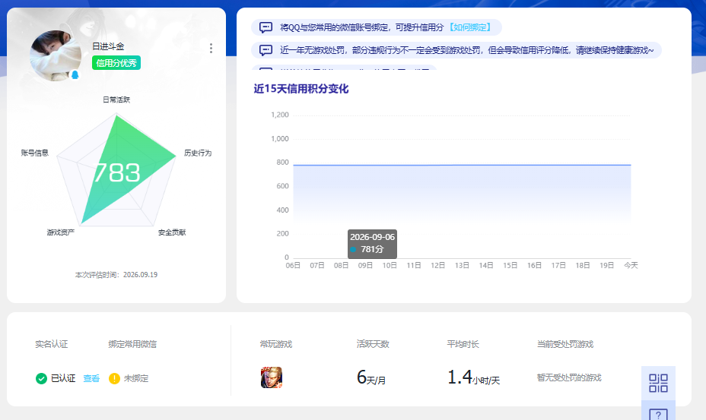Click the yellow warning icon beside 未绑定
This screenshot has width=706, height=420.
(x=114, y=379)
